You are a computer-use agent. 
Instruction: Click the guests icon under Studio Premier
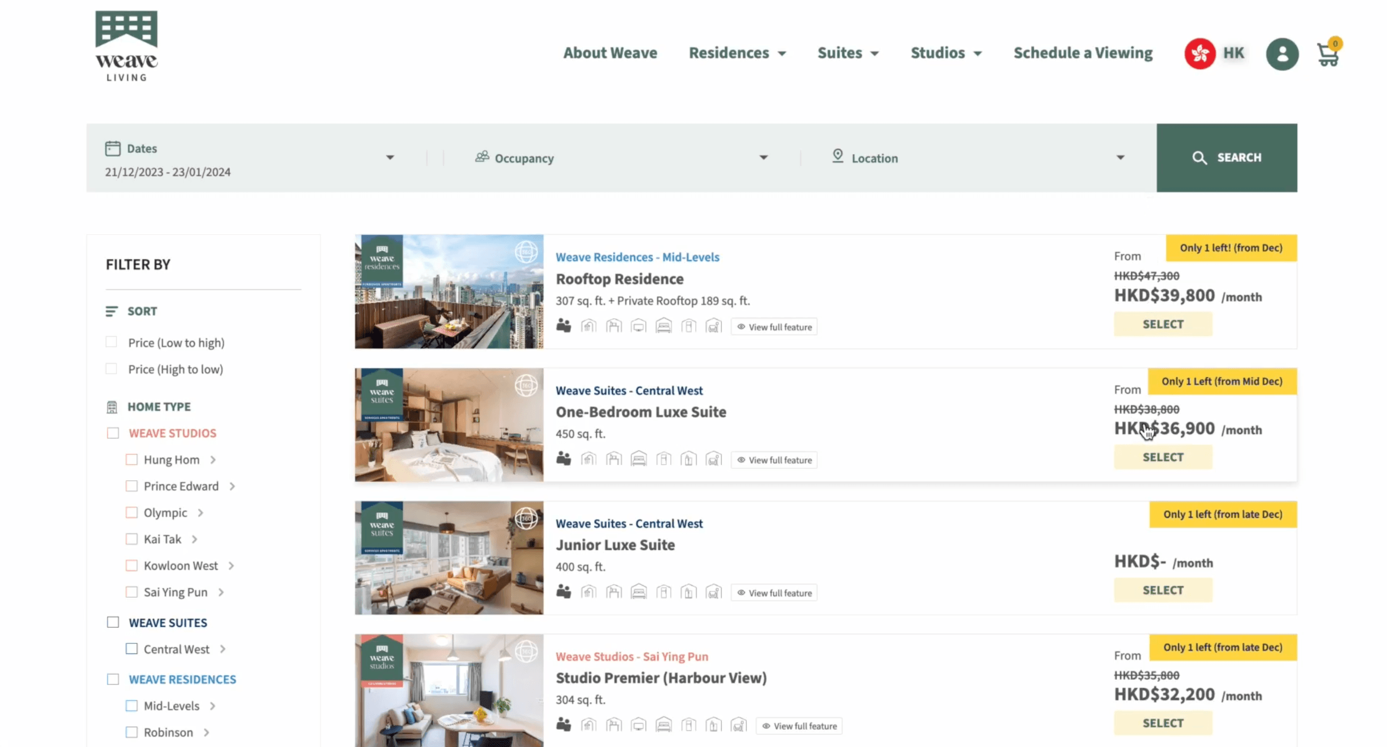[x=563, y=725]
